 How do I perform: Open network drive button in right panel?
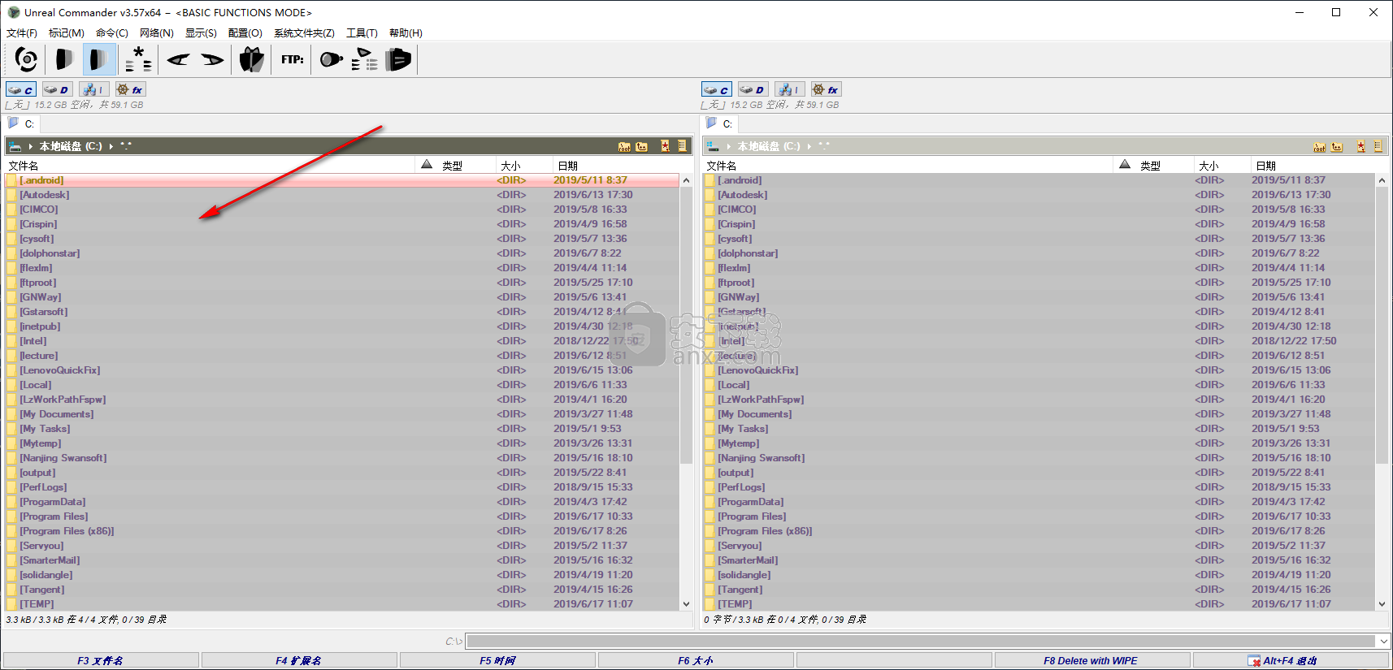pyautogui.click(x=789, y=90)
